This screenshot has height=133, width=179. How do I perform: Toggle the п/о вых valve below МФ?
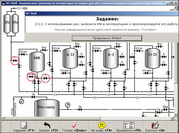31,77
